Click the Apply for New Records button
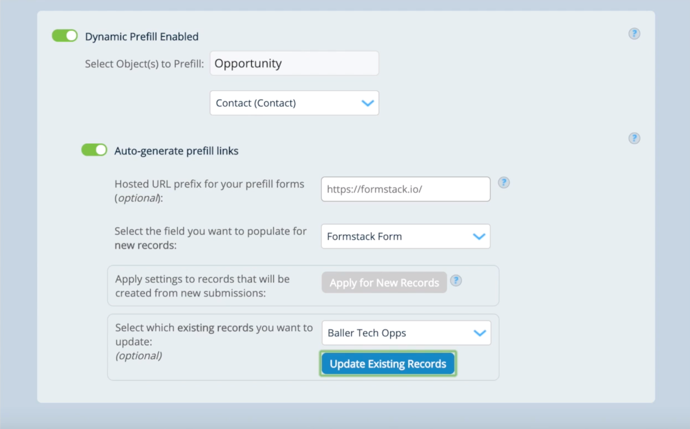 pos(384,283)
